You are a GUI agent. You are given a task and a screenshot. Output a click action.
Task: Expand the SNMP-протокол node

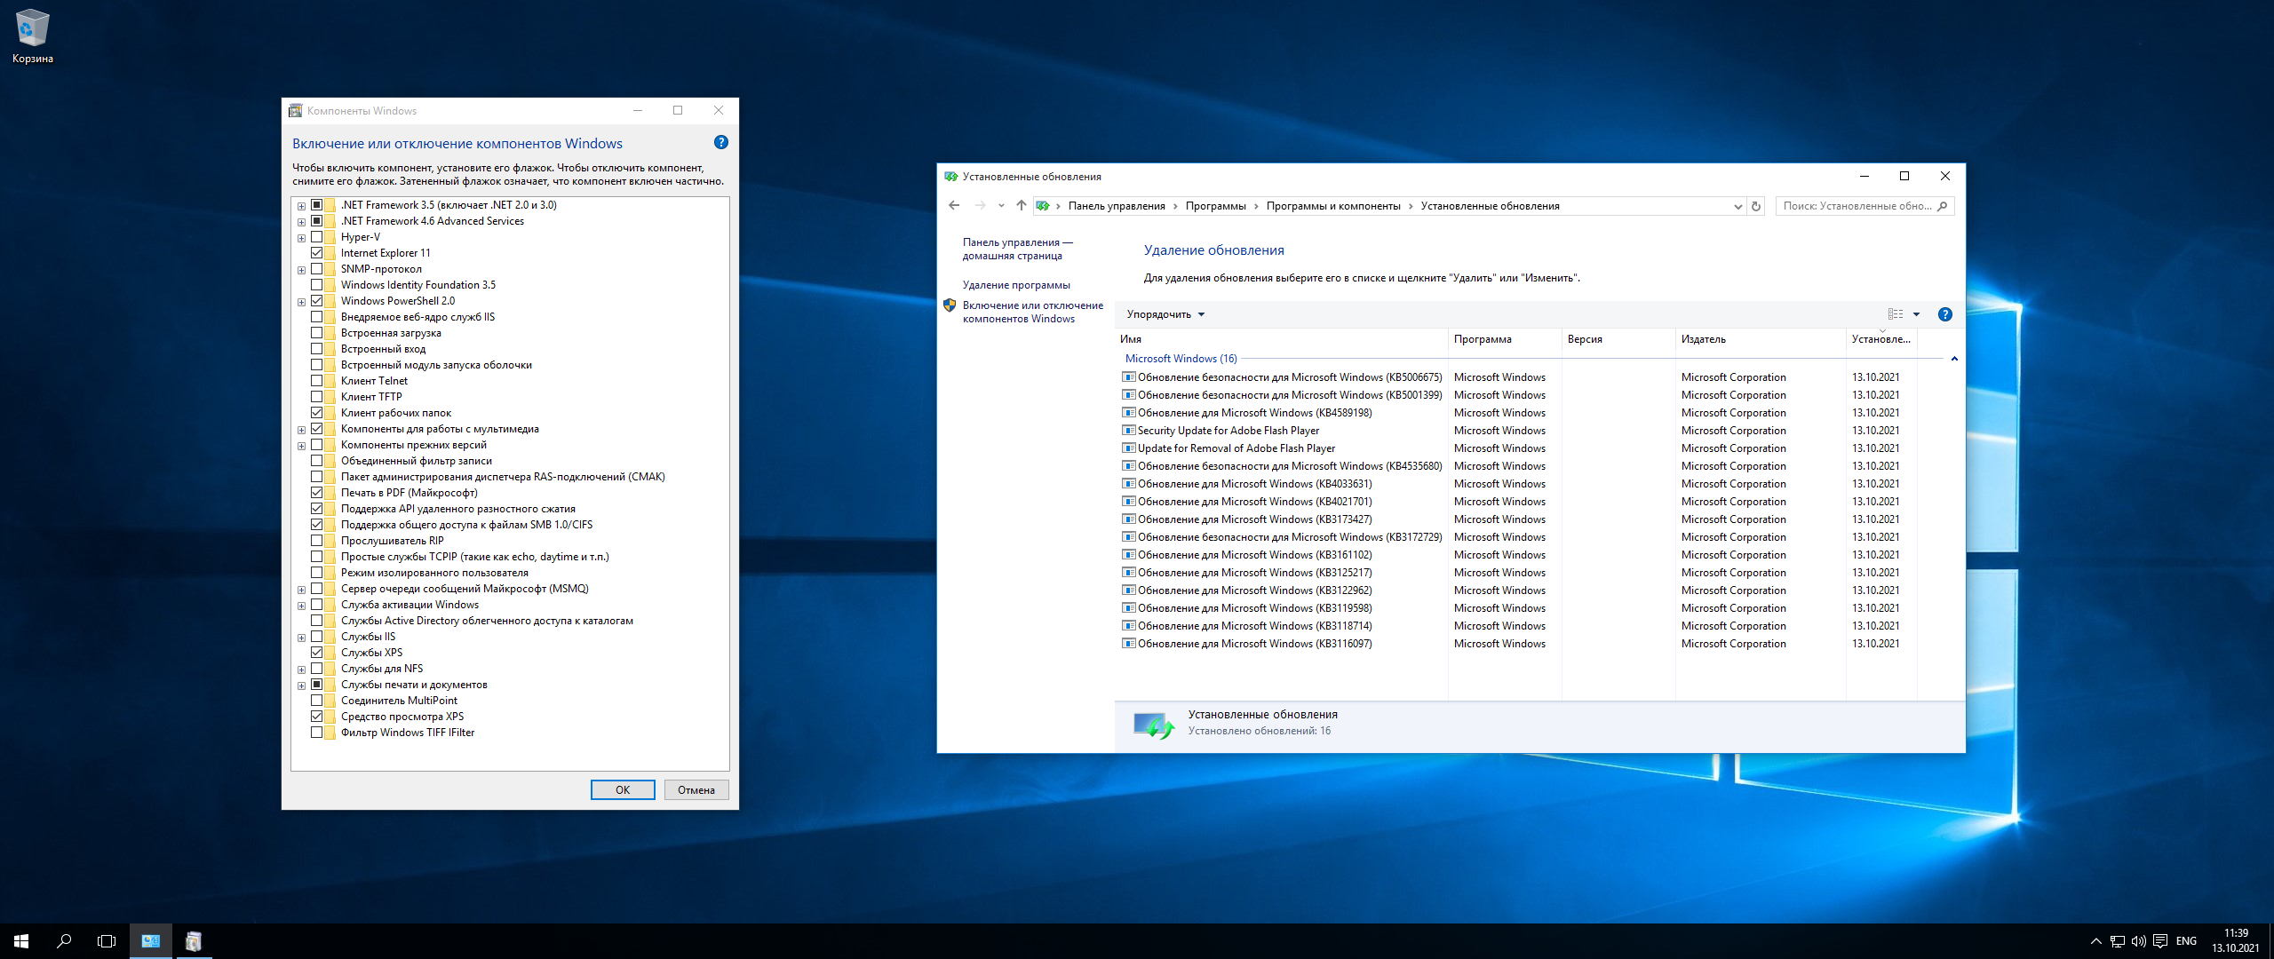[302, 270]
